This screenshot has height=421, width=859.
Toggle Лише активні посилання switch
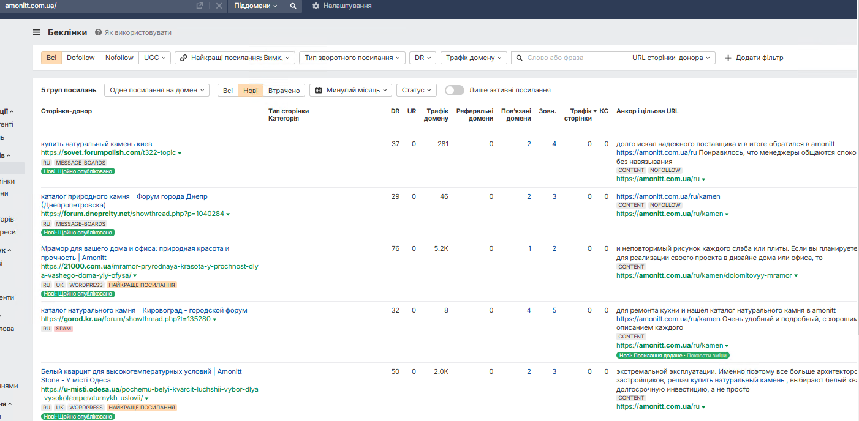[454, 90]
